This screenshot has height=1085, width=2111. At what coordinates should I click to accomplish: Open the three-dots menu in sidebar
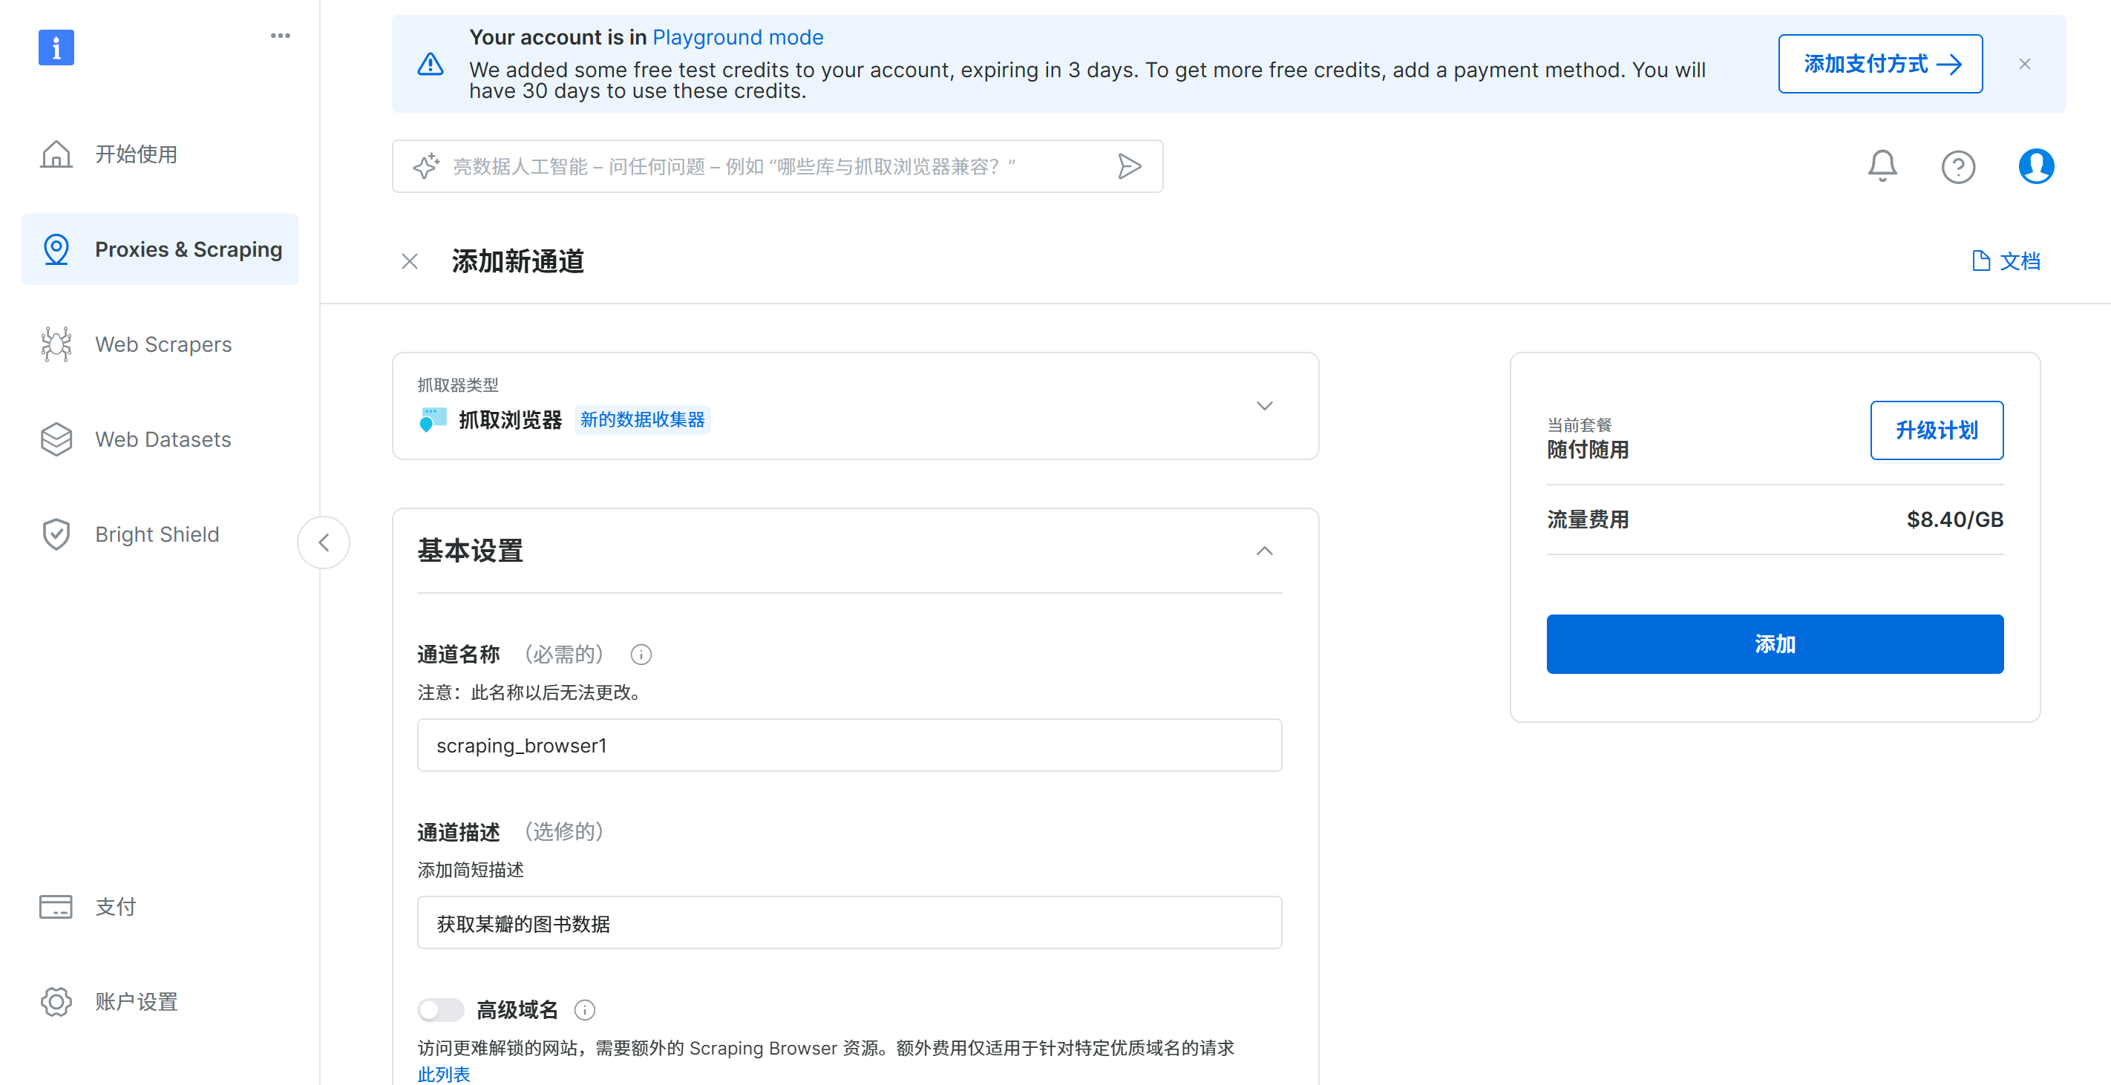(x=281, y=36)
